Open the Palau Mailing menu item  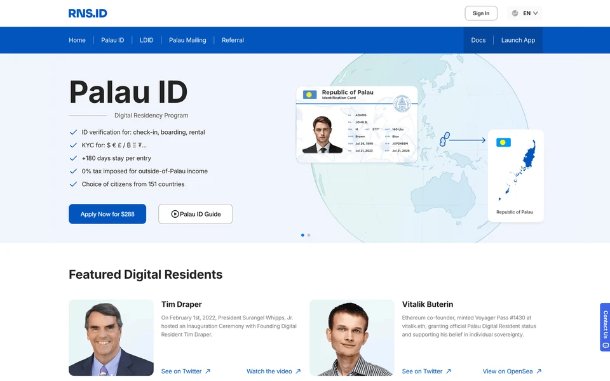(x=187, y=40)
